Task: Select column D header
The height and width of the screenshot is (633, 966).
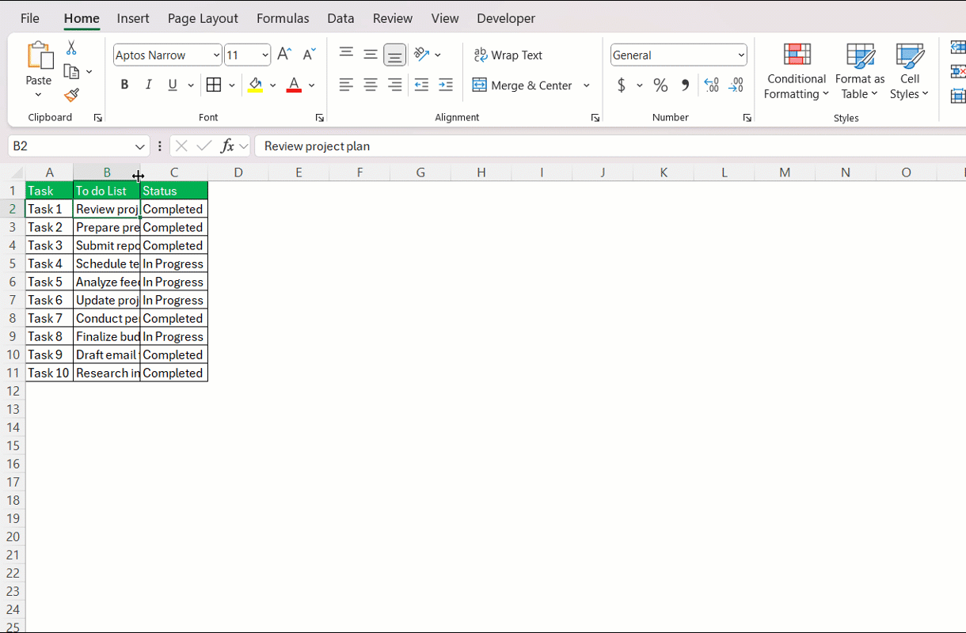Action: 238,172
